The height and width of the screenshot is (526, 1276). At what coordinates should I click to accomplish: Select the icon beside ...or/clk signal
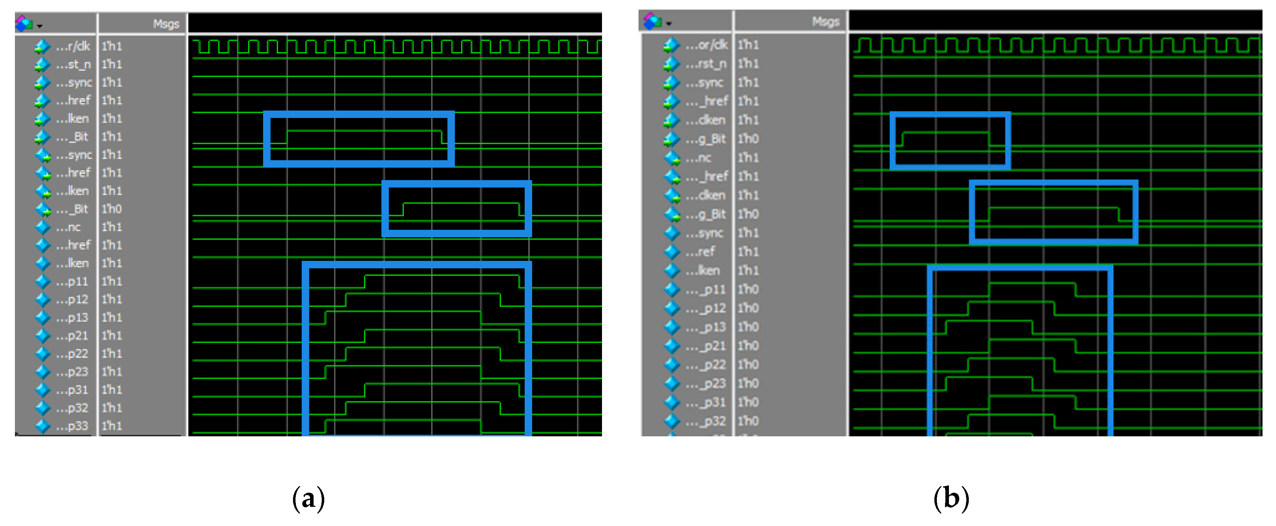click(x=671, y=45)
